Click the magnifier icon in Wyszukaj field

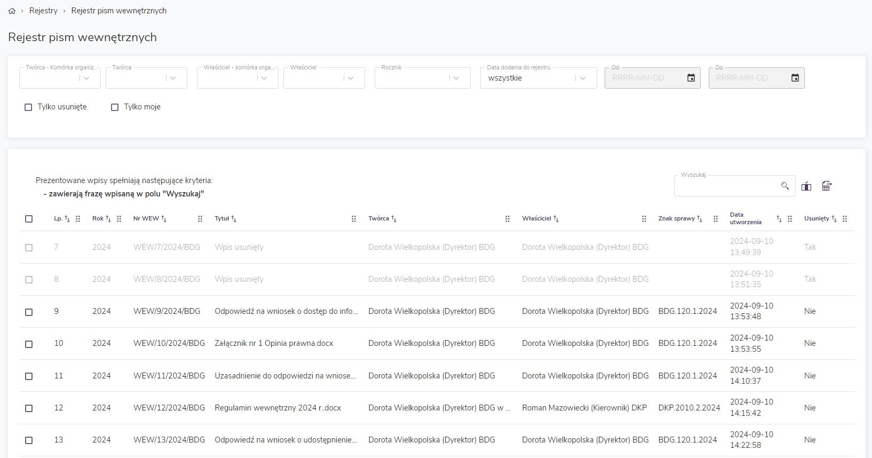click(784, 186)
